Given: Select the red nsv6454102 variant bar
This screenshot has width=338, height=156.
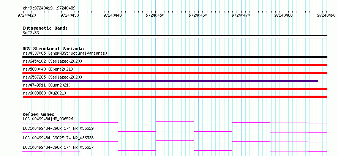Looking at the screenshot, I should pyautogui.click(x=175, y=65).
